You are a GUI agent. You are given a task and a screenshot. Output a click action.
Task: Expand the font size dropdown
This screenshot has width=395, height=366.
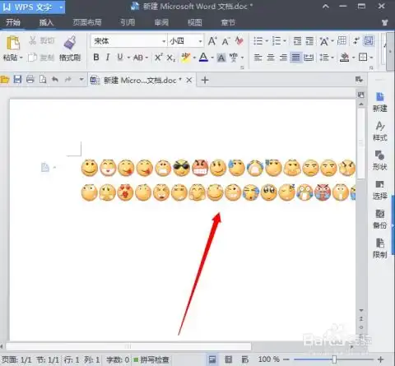pos(200,41)
